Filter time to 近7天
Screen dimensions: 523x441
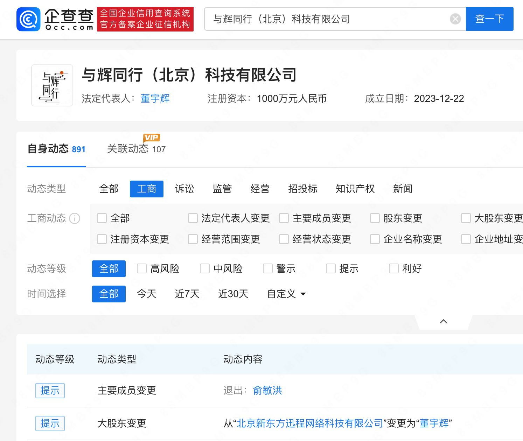(x=187, y=294)
